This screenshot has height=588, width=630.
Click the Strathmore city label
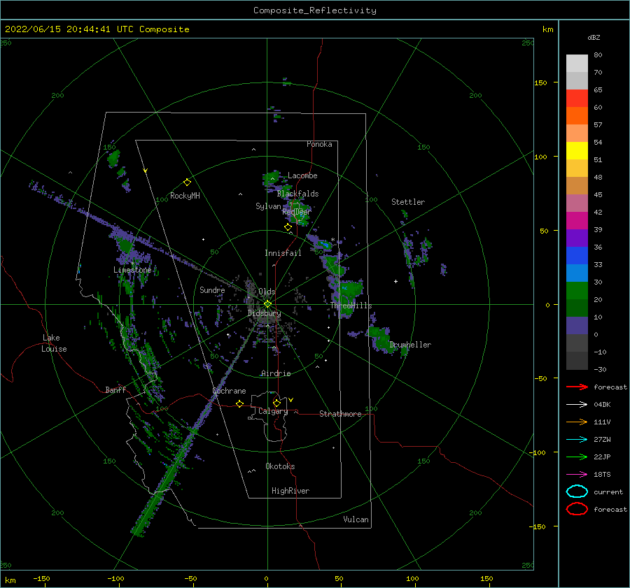340,414
